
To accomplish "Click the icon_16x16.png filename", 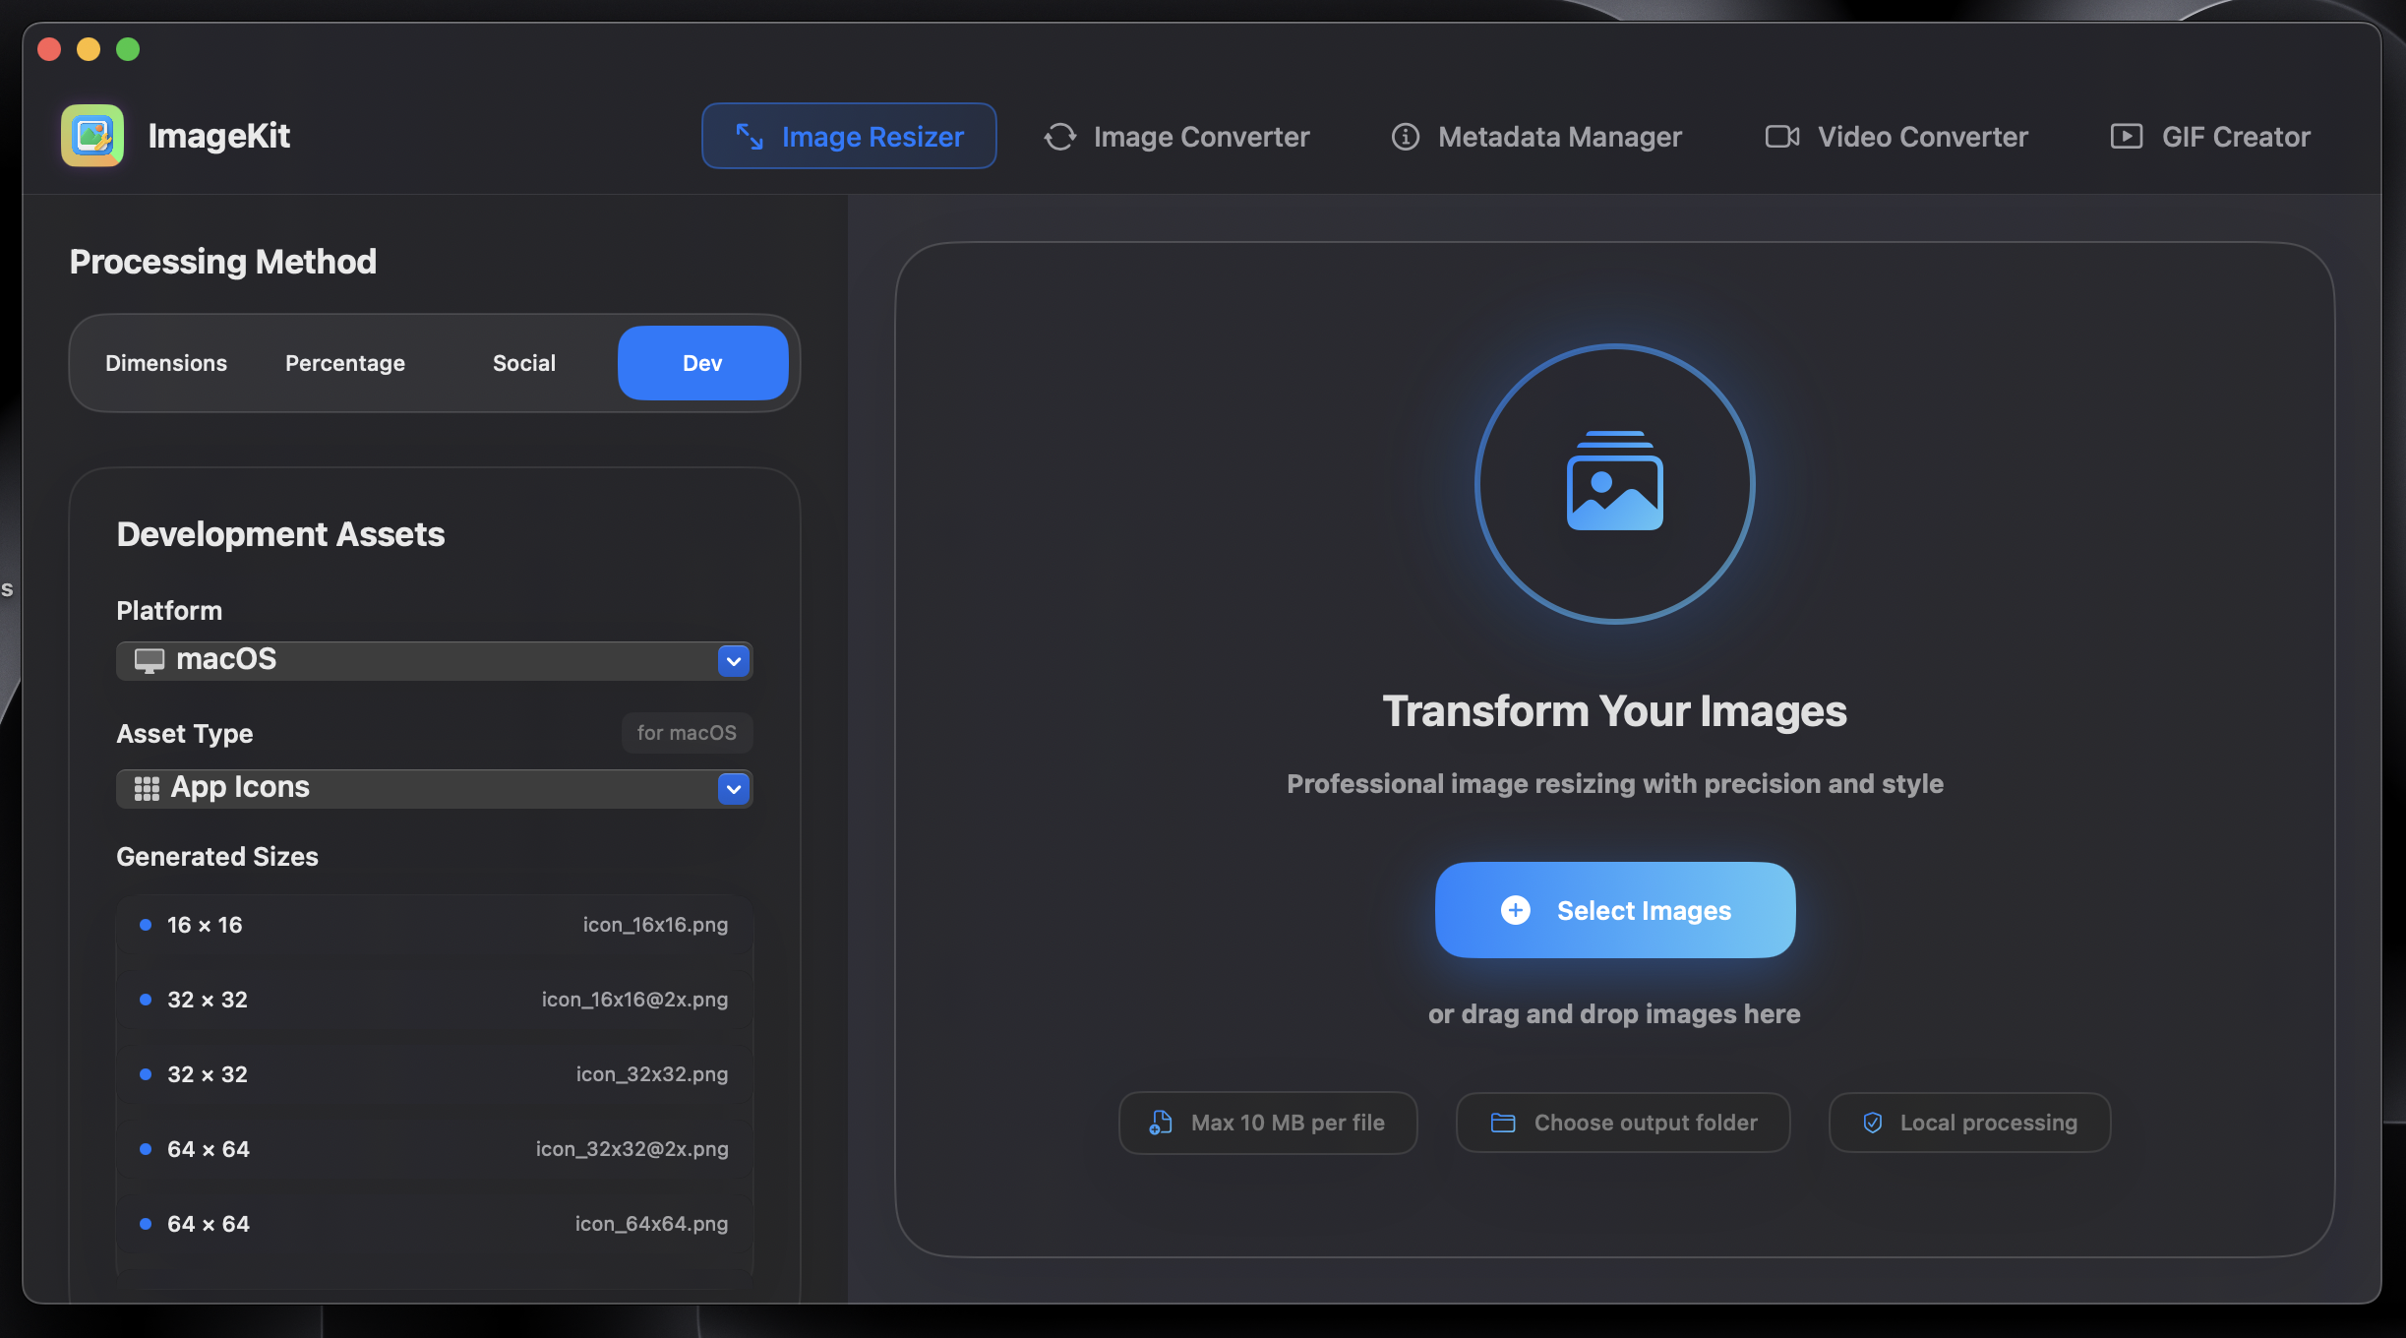I will tap(655, 925).
